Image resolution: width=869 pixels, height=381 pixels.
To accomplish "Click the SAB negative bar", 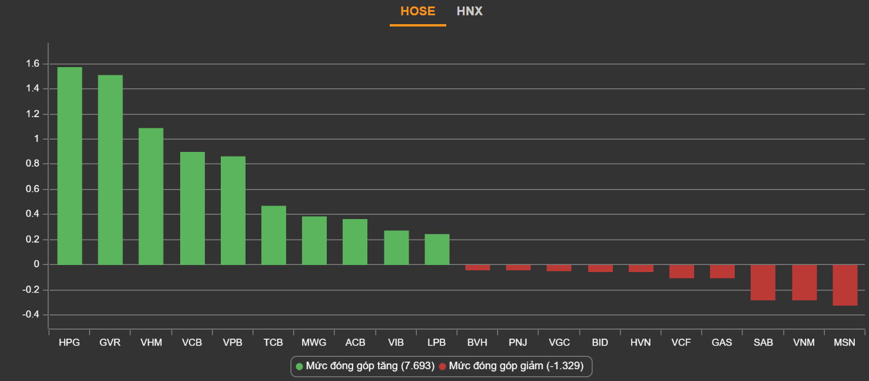I will [x=763, y=283].
